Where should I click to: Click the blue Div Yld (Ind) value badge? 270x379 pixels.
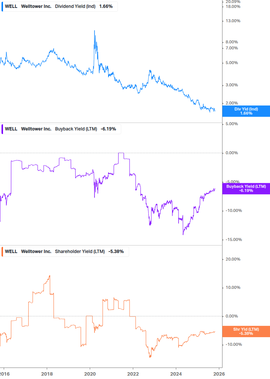click(246, 111)
